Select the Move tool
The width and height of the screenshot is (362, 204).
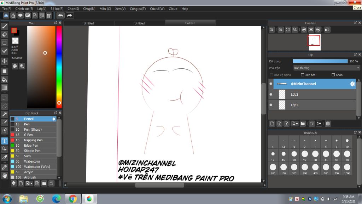tap(4, 61)
